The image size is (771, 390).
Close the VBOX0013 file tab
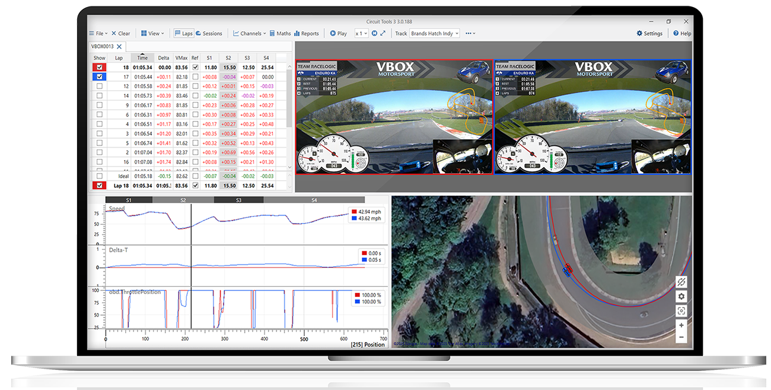pos(119,46)
